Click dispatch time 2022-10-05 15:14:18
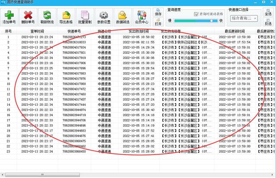Viewport: 276px width, 178px height. (x=138, y=115)
